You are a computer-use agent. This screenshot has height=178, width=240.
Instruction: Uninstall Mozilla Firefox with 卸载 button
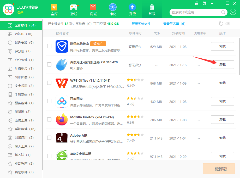pyautogui.click(x=223, y=119)
